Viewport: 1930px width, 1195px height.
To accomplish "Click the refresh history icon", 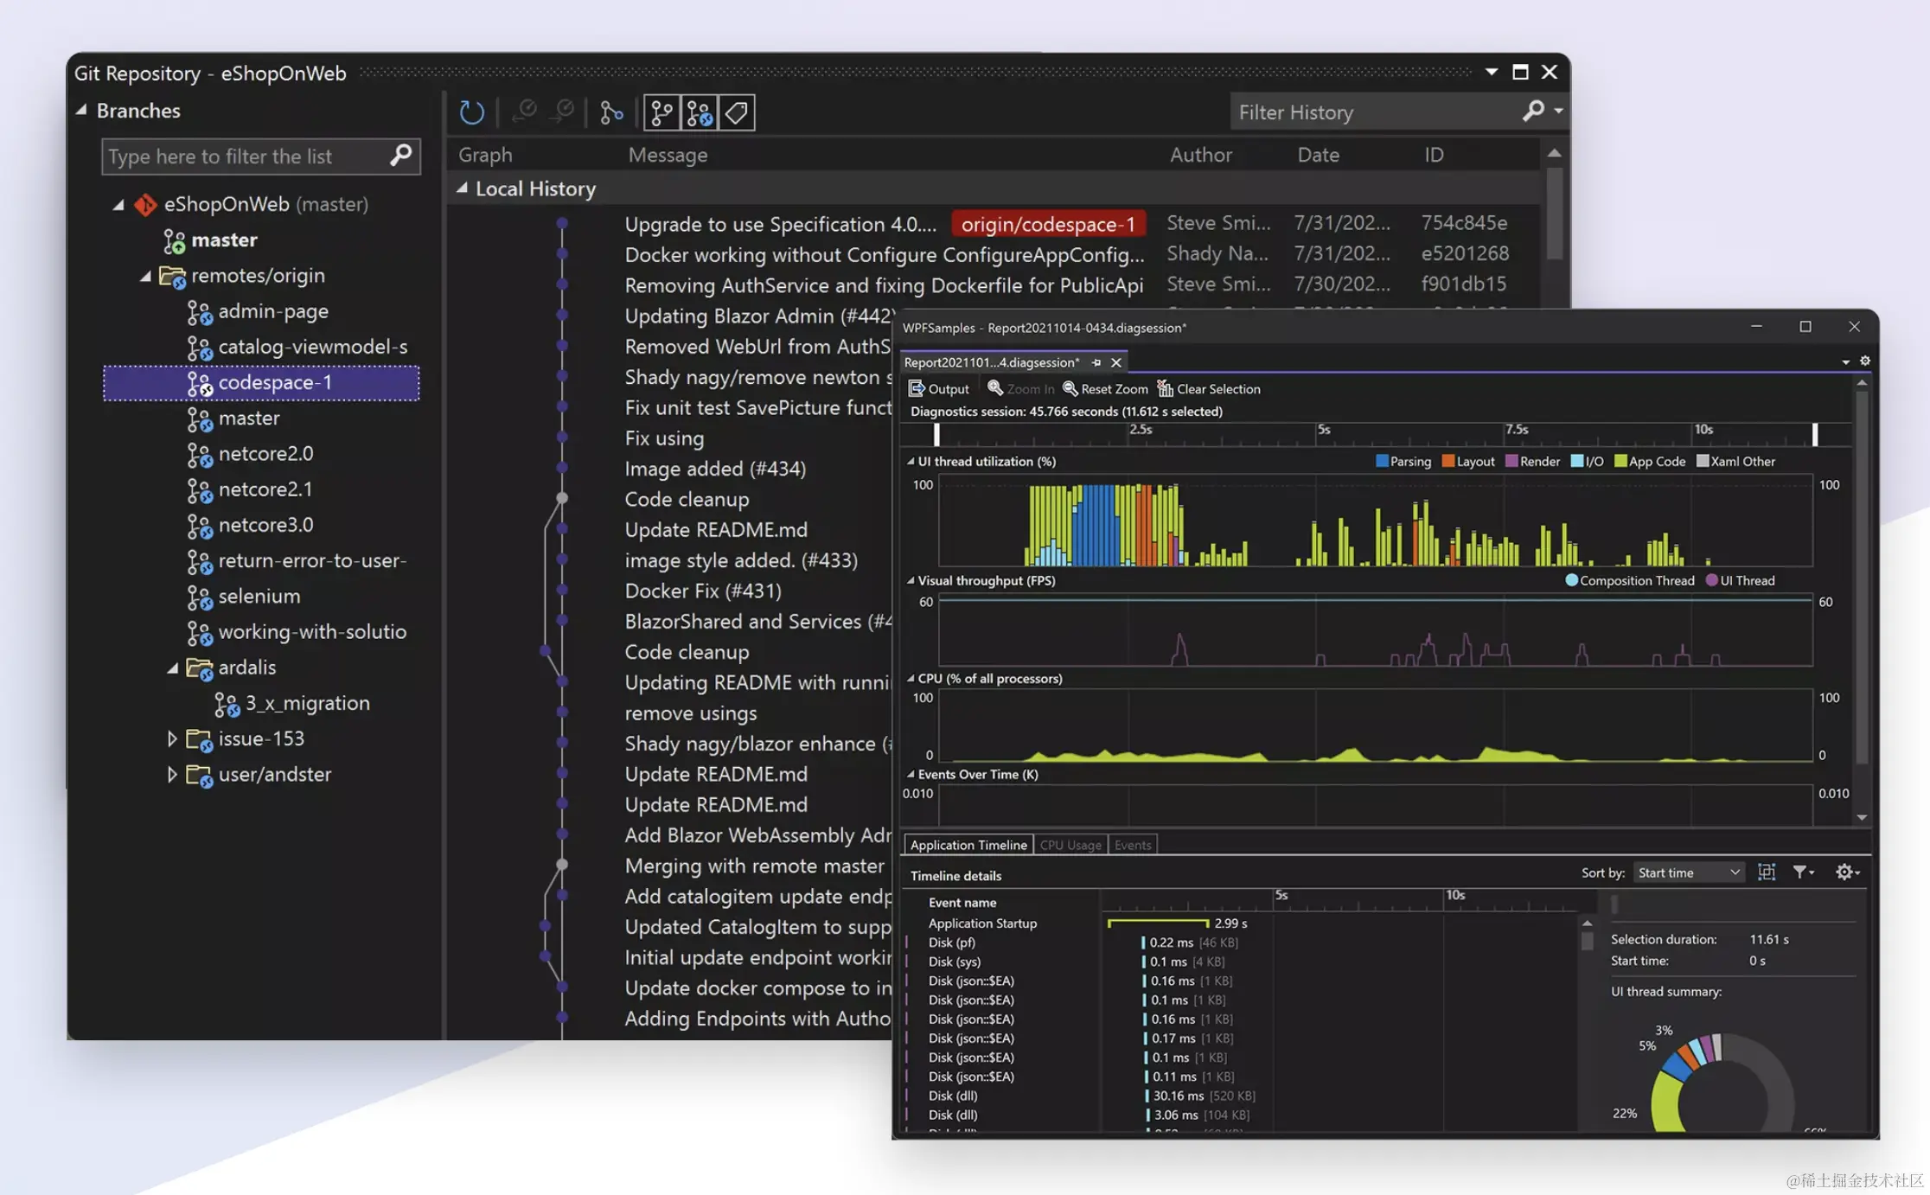I will [x=471, y=112].
